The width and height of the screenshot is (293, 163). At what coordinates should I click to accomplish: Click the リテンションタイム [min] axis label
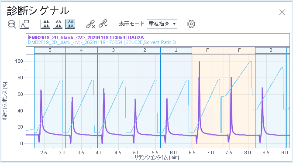point(157,157)
